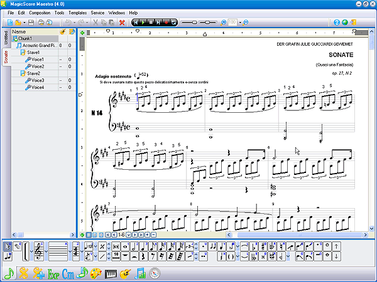Open the guitar panel icon
The image size is (377, 282).
(125, 274)
